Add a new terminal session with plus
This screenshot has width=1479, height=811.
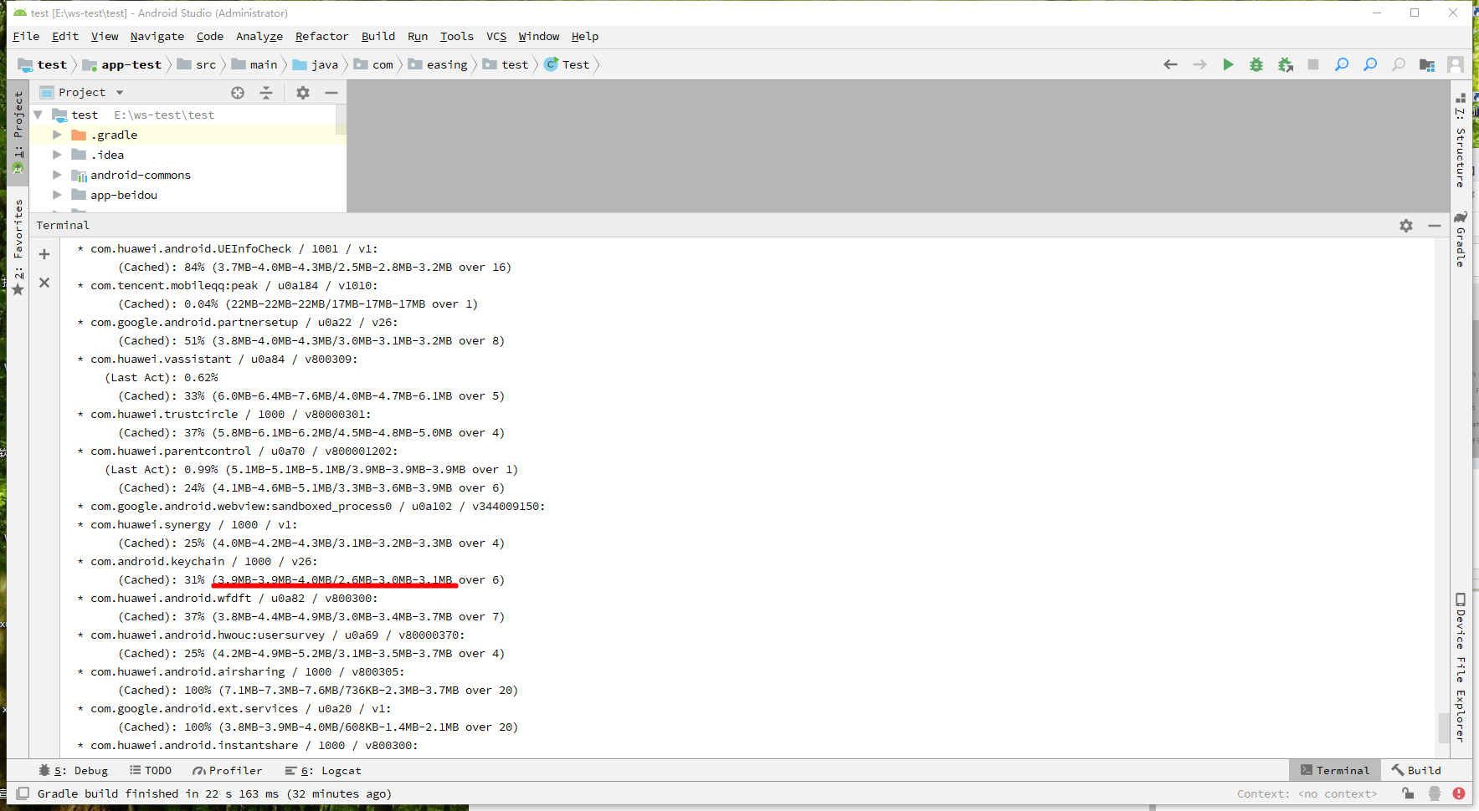44,254
